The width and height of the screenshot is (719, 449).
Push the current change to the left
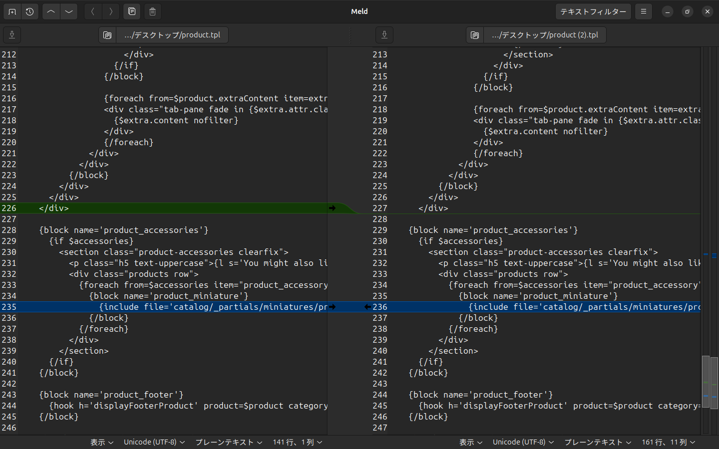tap(93, 11)
